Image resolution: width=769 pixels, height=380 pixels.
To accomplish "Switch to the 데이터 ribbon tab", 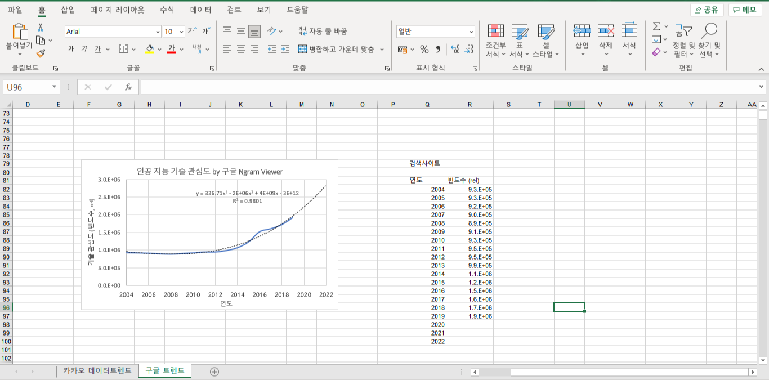I will [201, 10].
